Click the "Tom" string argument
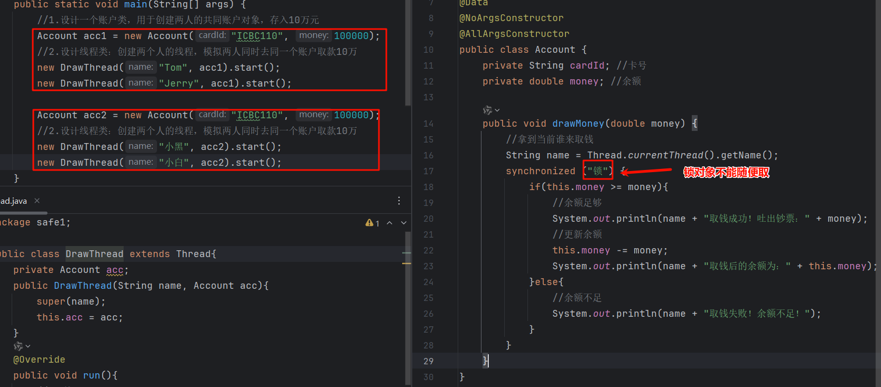 click(173, 68)
